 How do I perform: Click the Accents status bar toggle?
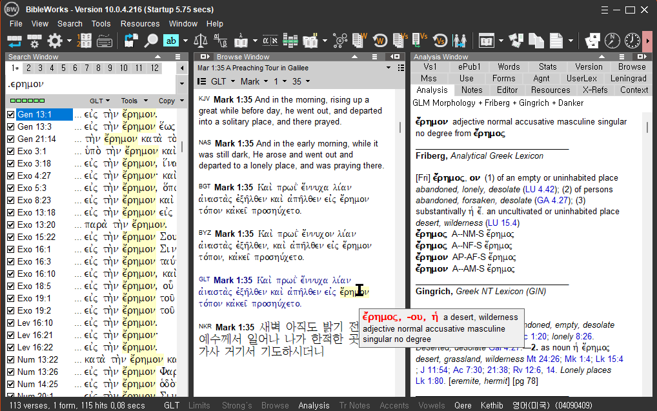(x=394, y=405)
